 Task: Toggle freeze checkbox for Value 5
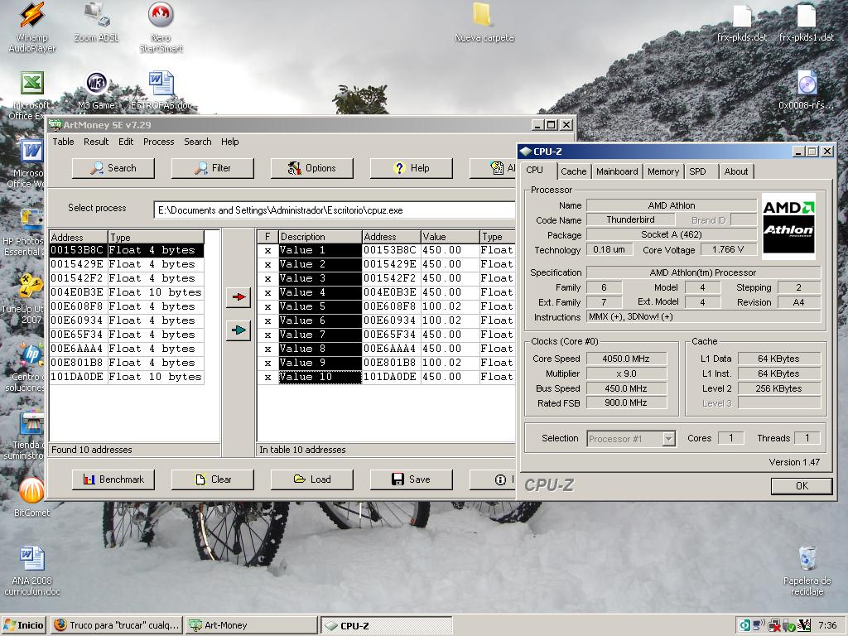267,306
